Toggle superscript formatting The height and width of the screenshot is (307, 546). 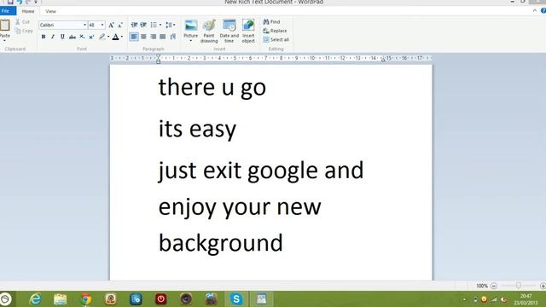[x=91, y=37]
